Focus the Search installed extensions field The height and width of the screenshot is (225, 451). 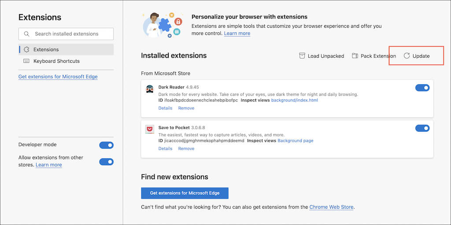70,34
